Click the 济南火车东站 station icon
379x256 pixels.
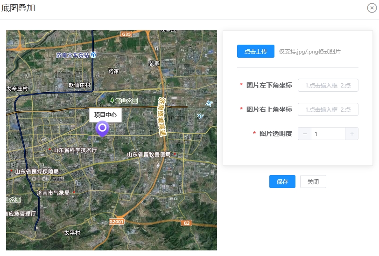(93, 55)
